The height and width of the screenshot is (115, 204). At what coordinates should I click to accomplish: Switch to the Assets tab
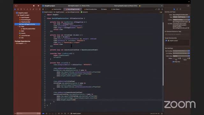[x=104, y=9]
